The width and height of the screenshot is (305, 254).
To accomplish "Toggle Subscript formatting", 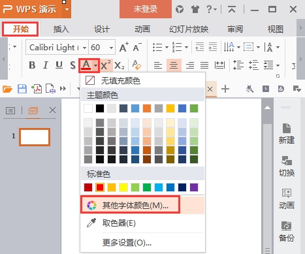I will [120, 65].
